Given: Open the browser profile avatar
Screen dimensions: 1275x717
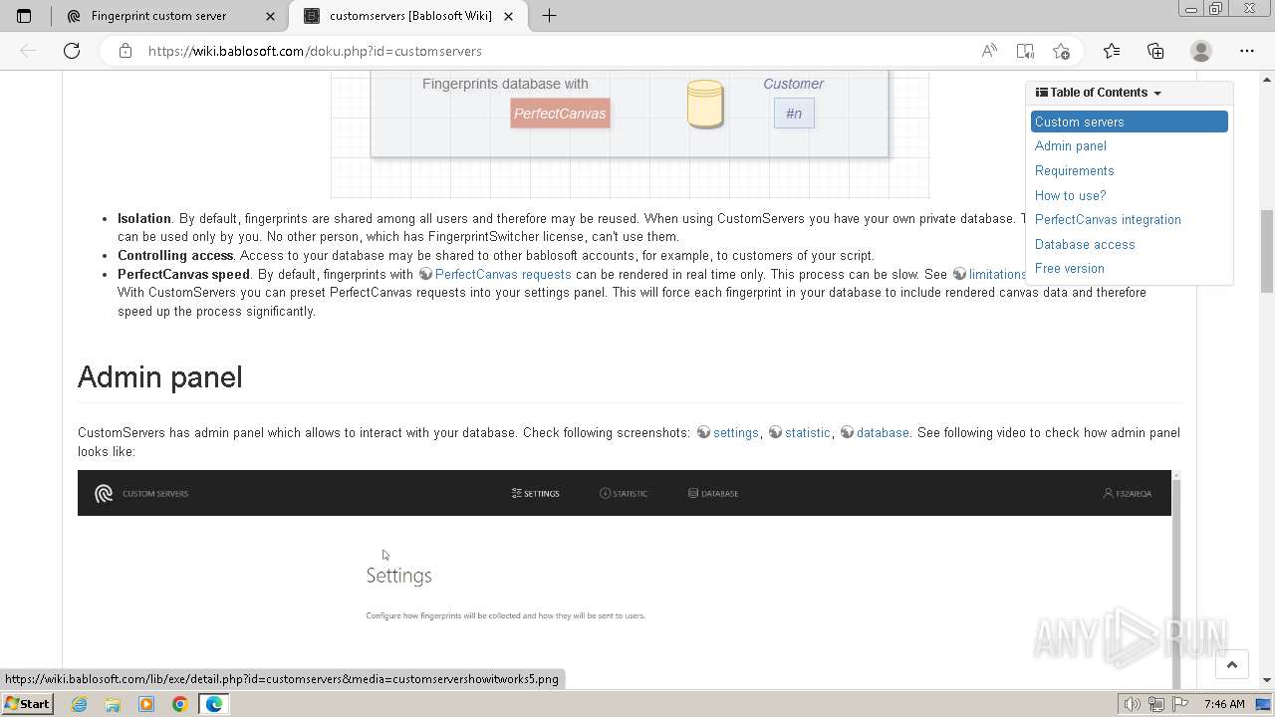Looking at the screenshot, I should (1201, 51).
